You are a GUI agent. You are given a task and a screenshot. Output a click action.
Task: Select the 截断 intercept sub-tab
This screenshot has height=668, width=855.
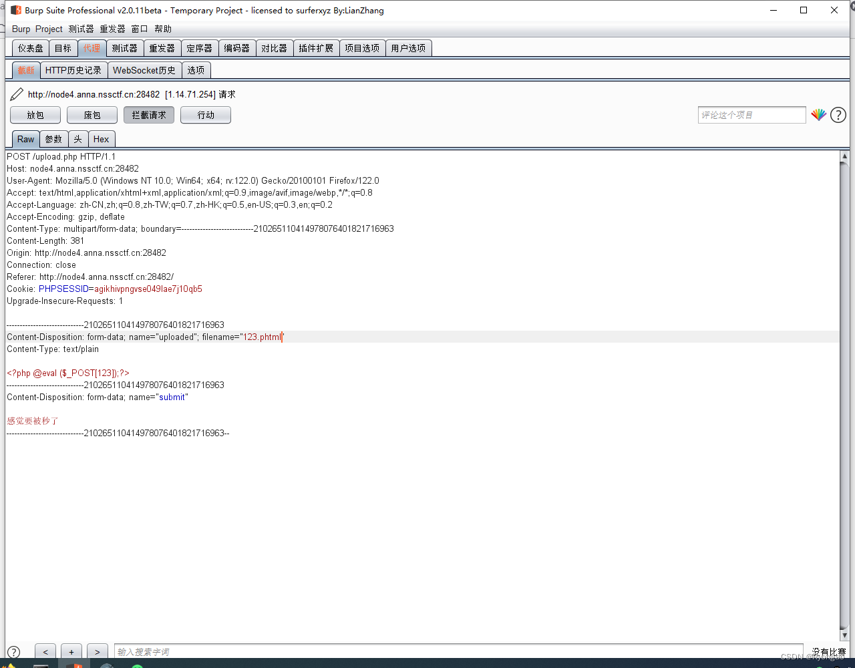26,70
